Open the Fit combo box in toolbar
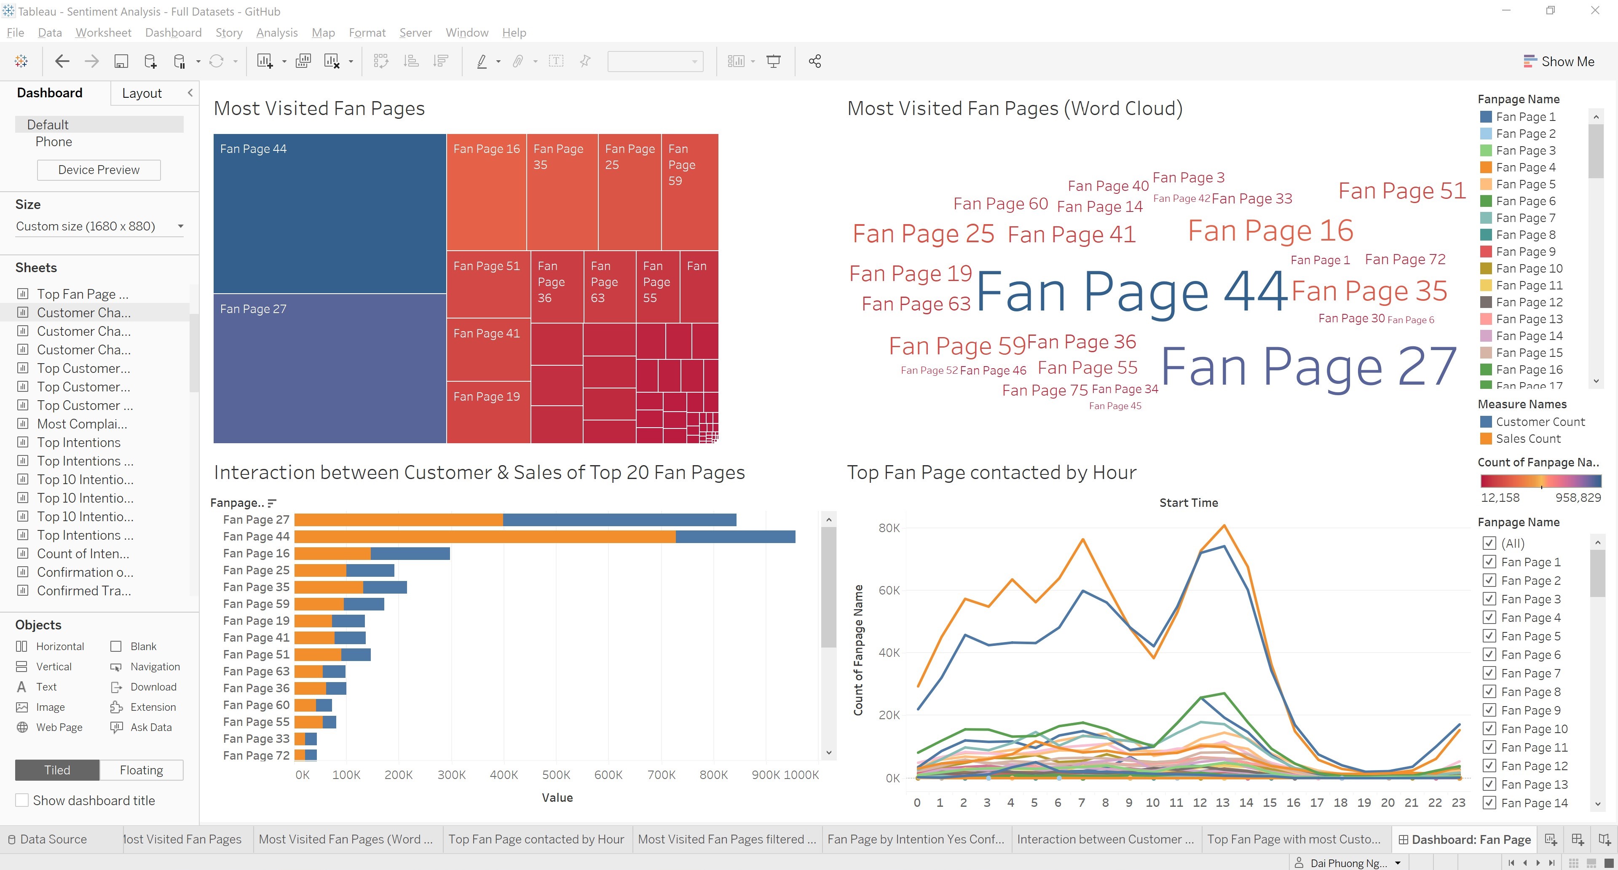The image size is (1618, 870). pyautogui.click(x=655, y=61)
